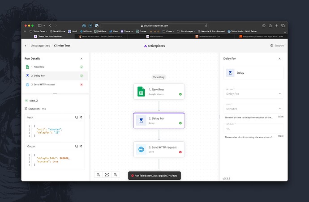Screen dimensions: 309x202
Task: Click the globe icon on Send HTTP request node
Action: (142, 150)
